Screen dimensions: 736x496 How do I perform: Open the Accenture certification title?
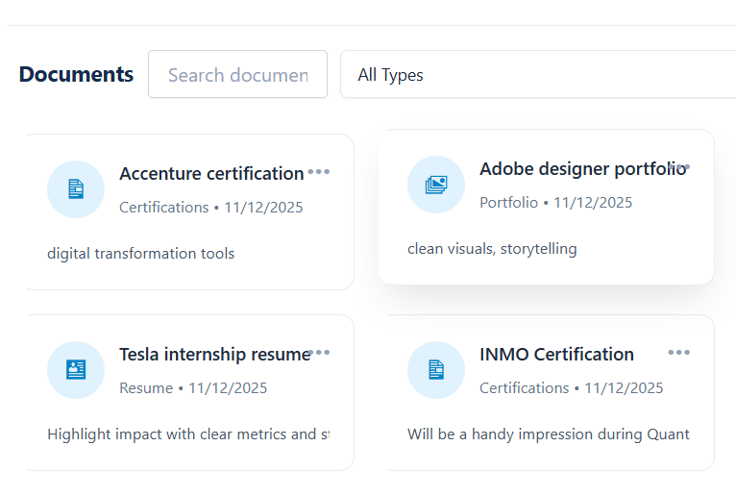point(211,174)
